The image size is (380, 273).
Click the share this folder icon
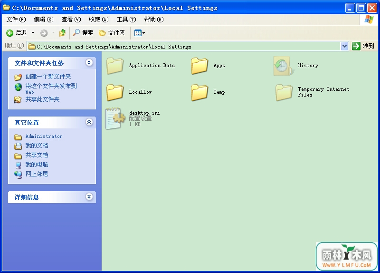tap(18, 99)
